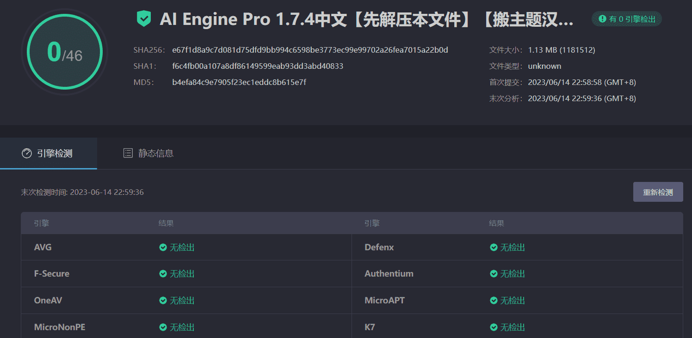Click the Authentium engine name
The image size is (692, 338).
click(x=389, y=274)
